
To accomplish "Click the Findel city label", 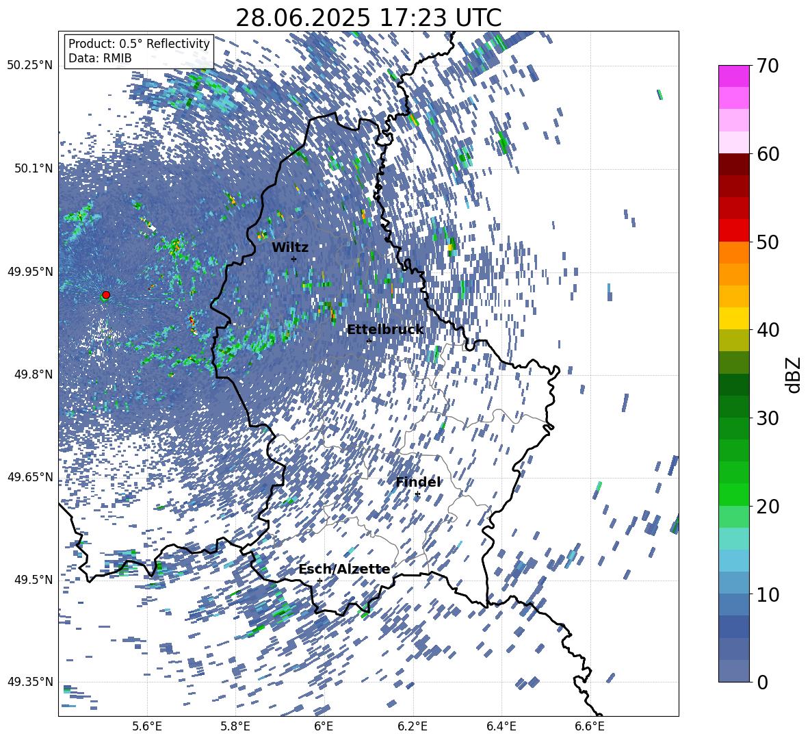I will (x=418, y=482).
